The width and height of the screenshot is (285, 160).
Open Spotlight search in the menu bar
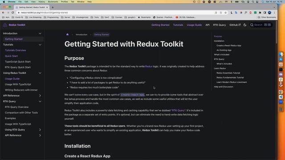[x=253, y=2]
